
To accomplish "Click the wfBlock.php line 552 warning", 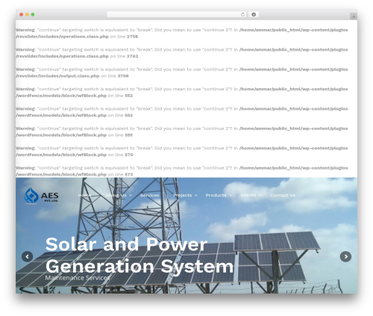I will pyautogui.click(x=182, y=92).
